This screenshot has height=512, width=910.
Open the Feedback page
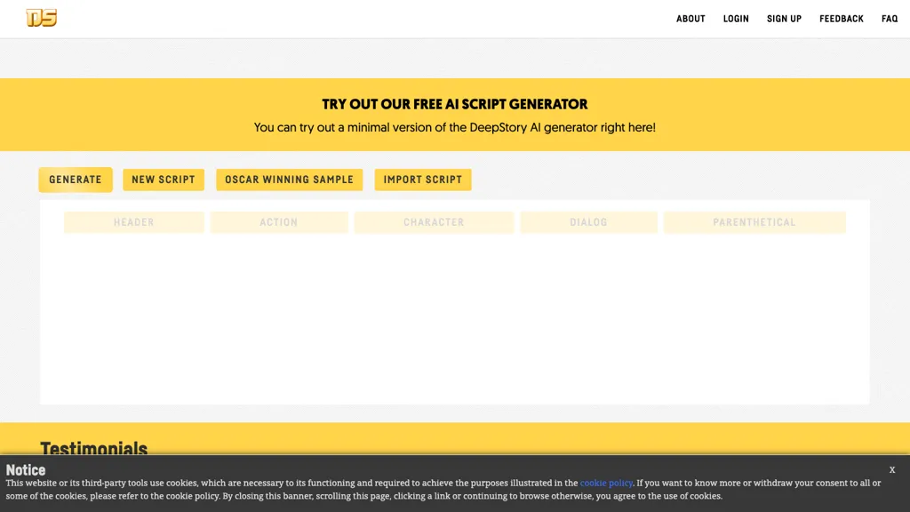pos(841,19)
